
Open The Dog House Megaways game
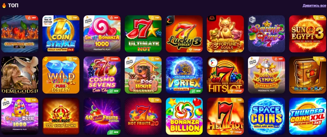click(143, 75)
